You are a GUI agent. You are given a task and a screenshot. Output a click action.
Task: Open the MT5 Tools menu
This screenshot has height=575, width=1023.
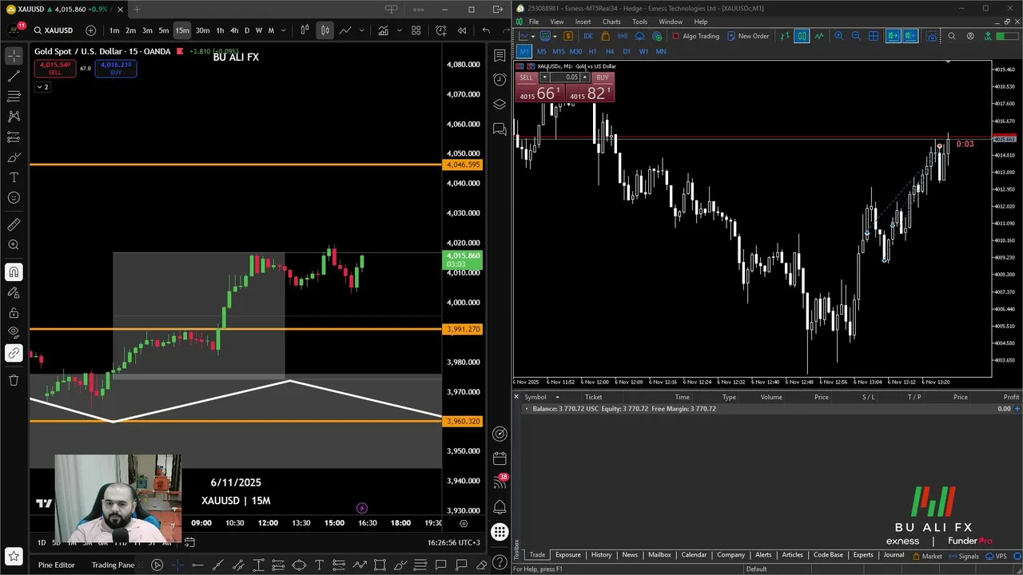640,22
